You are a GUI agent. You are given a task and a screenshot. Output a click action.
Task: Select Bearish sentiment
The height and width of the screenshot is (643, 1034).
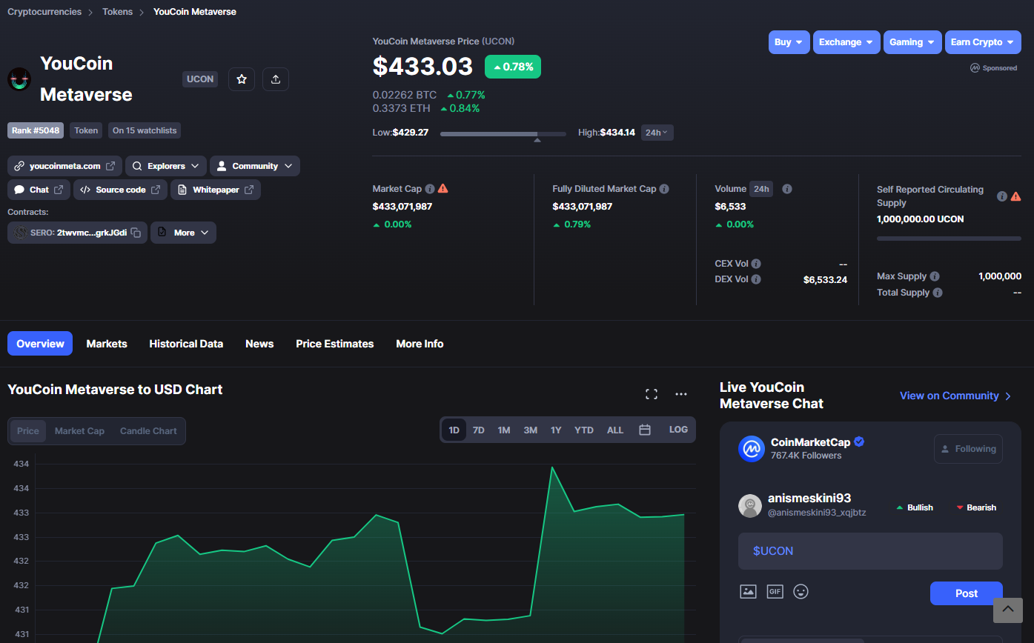[976, 507]
